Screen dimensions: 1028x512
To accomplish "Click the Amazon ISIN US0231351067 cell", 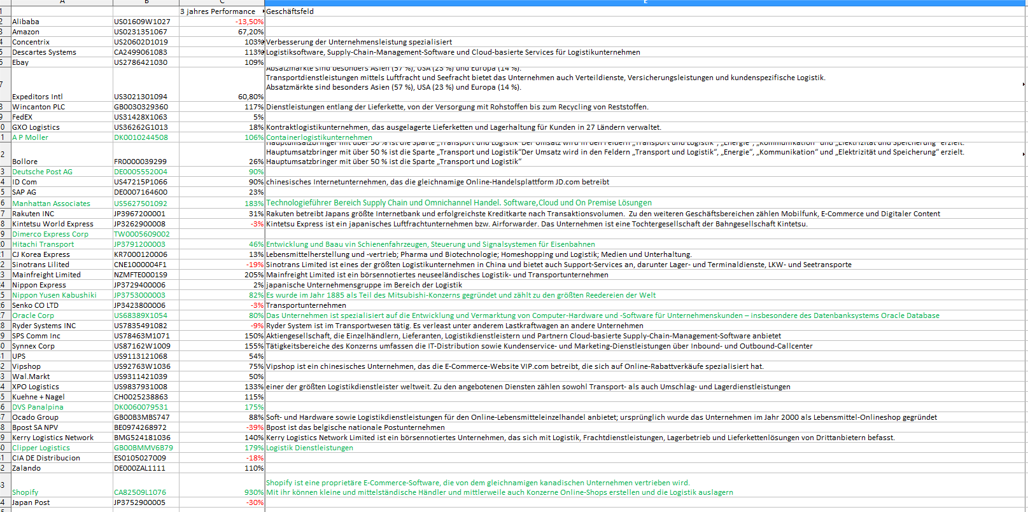I will (146, 32).
